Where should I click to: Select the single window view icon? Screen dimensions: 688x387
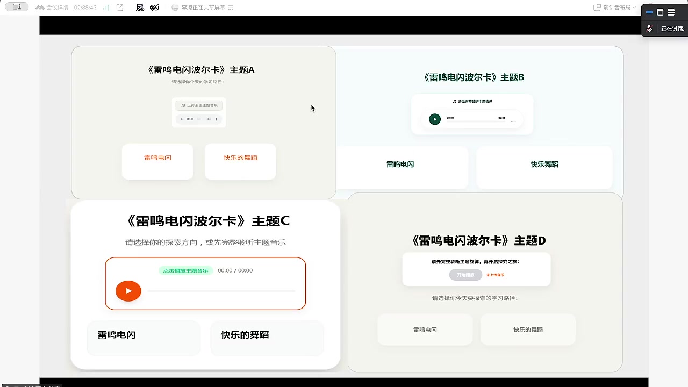(660, 12)
